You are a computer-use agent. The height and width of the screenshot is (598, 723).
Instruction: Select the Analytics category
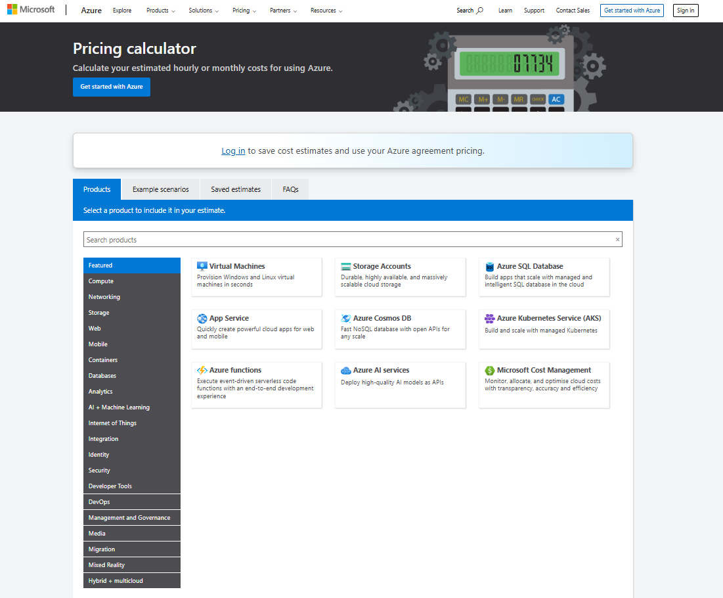(x=132, y=391)
